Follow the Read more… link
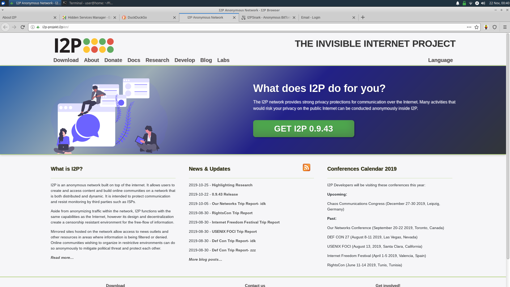510x287 pixels. (x=62, y=258)
